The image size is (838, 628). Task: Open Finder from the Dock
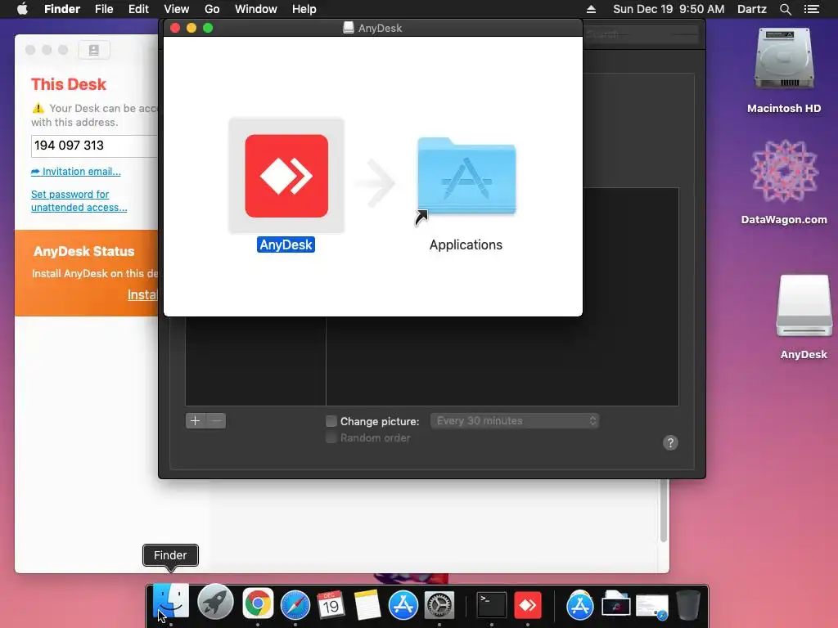pos(171,603)
